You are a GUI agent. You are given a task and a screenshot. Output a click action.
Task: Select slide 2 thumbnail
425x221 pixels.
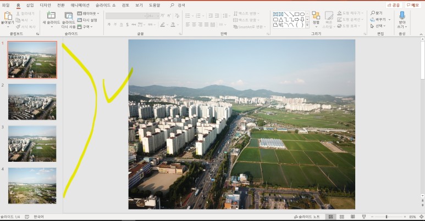coord(32,101)
